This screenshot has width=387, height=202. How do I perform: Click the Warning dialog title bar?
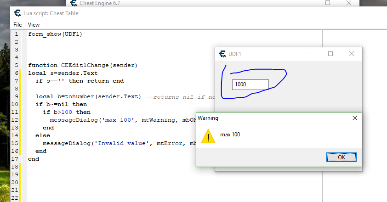pyautogui.click(x=271, y=118)
